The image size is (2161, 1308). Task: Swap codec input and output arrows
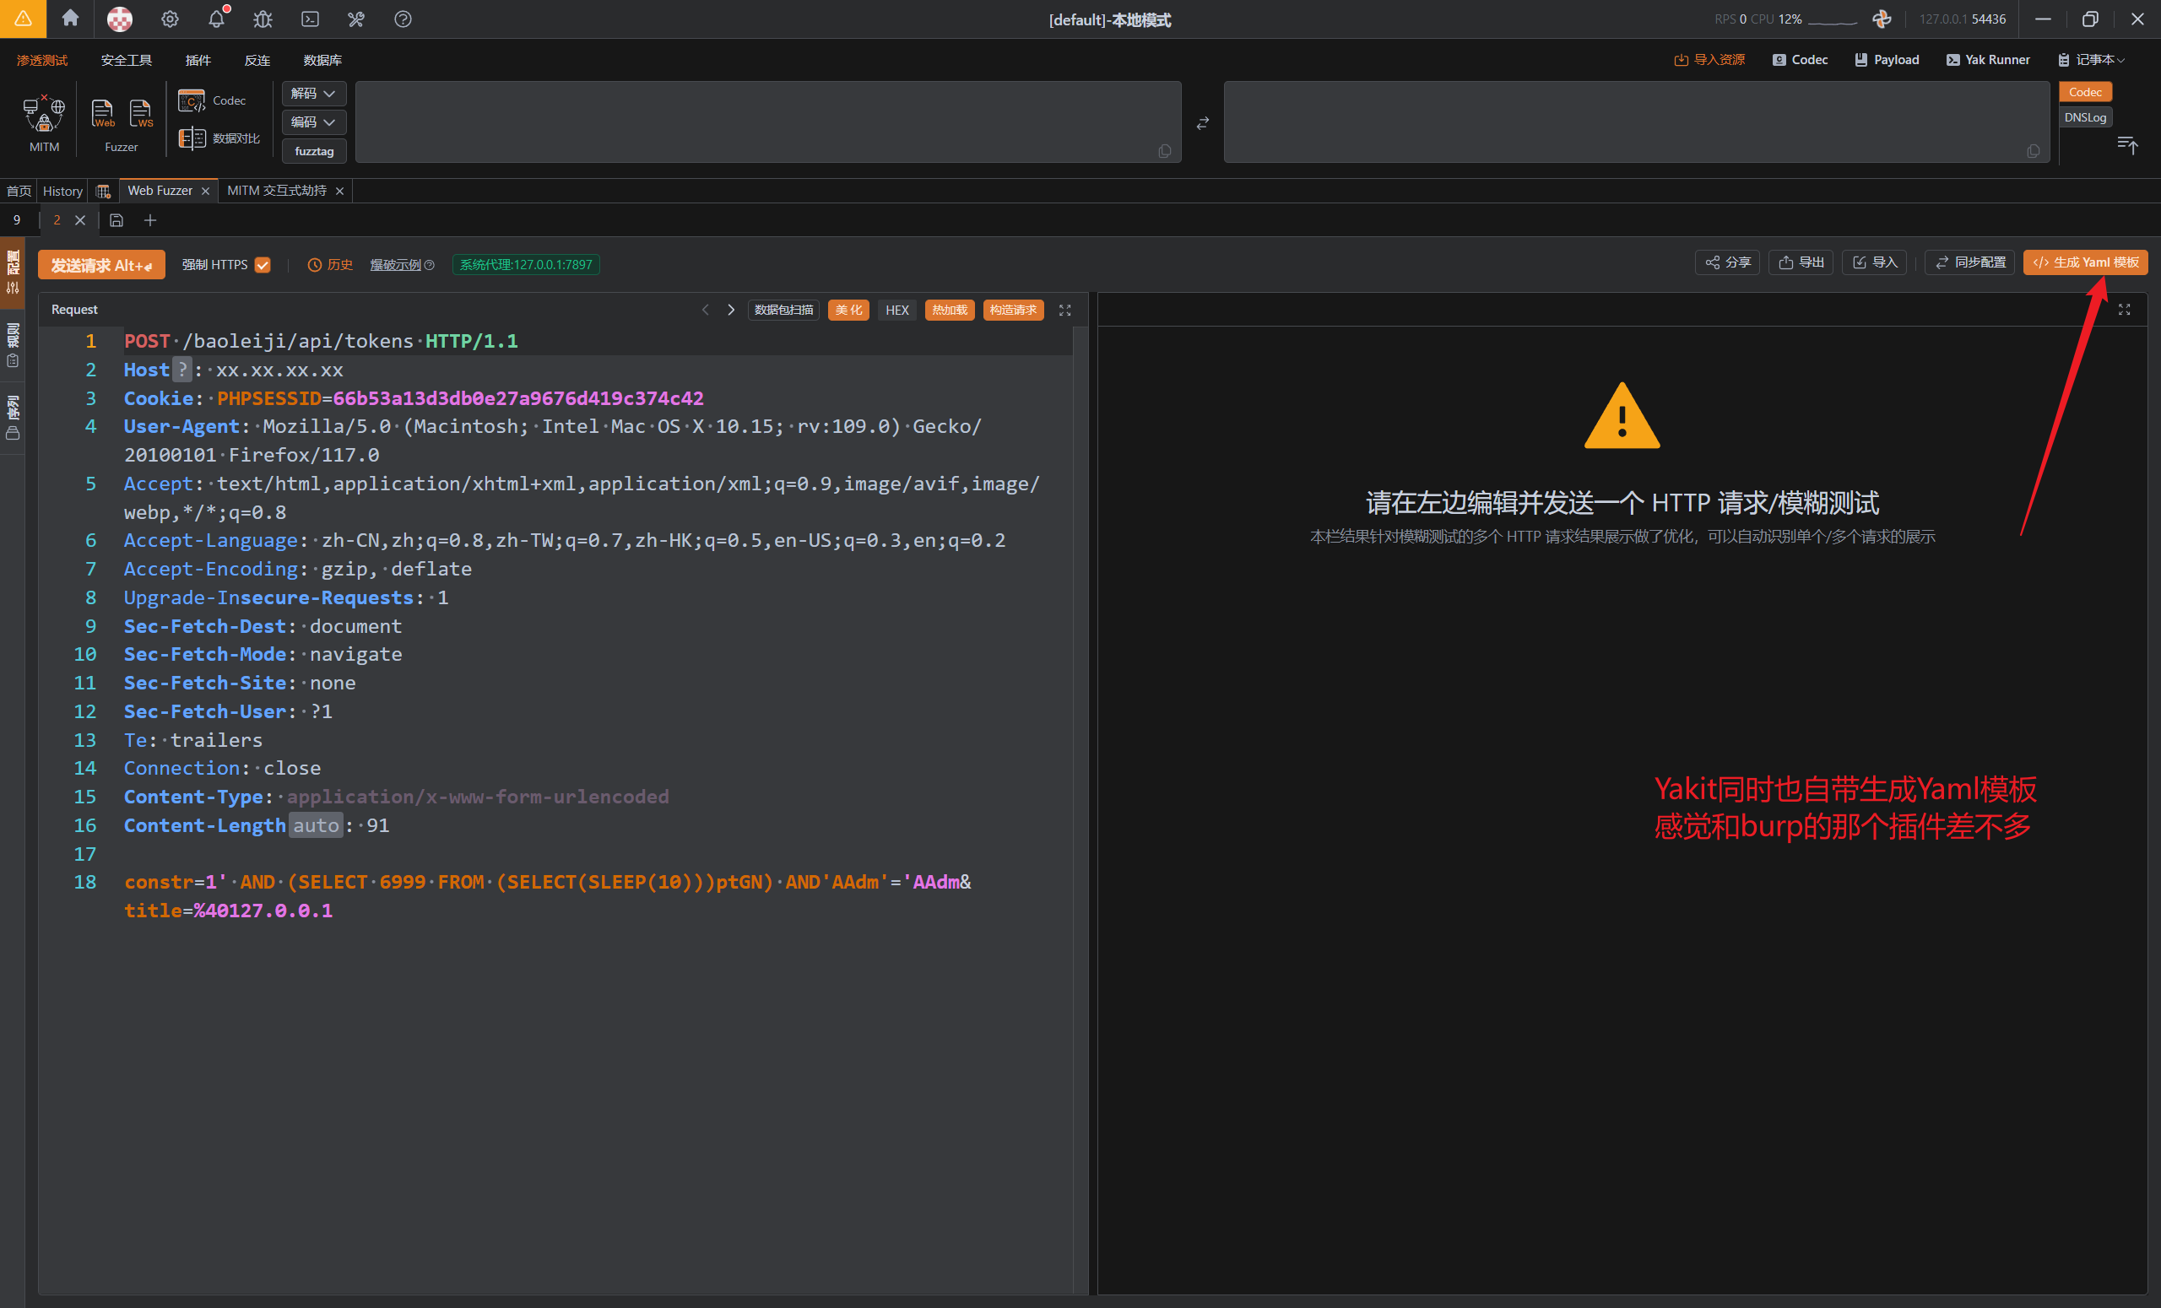(x=1202, y=123)
